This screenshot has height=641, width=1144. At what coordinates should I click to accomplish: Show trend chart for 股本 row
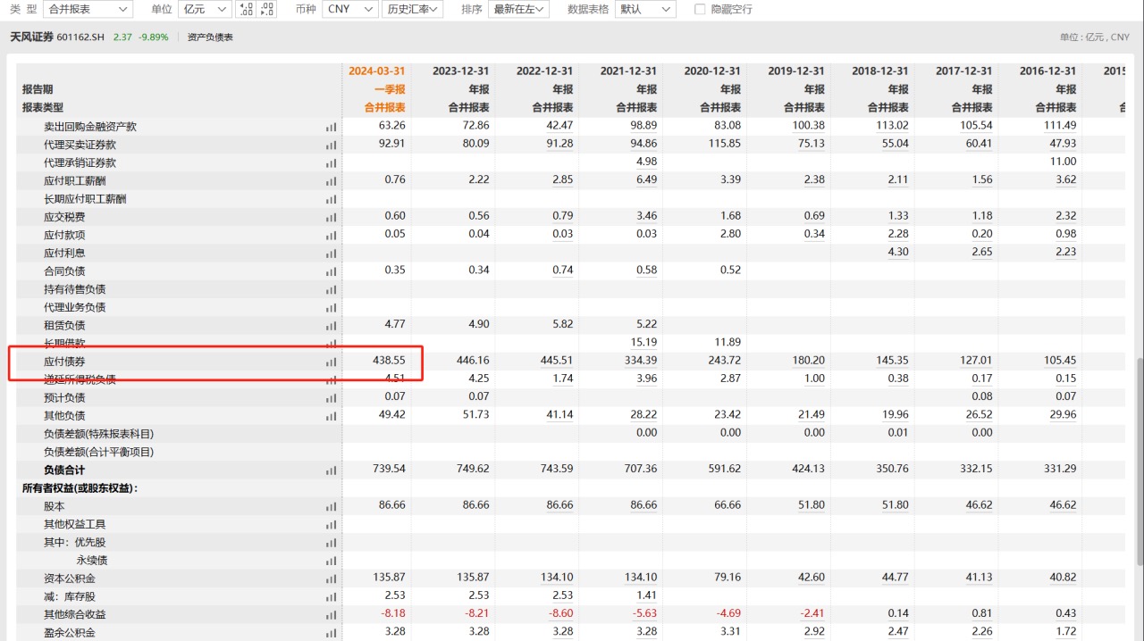[x=332, y=506]
